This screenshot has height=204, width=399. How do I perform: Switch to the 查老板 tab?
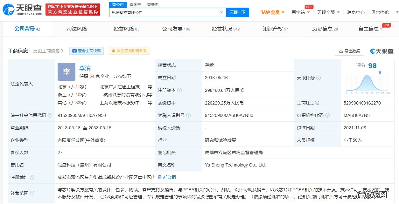[x=134, y=5]
